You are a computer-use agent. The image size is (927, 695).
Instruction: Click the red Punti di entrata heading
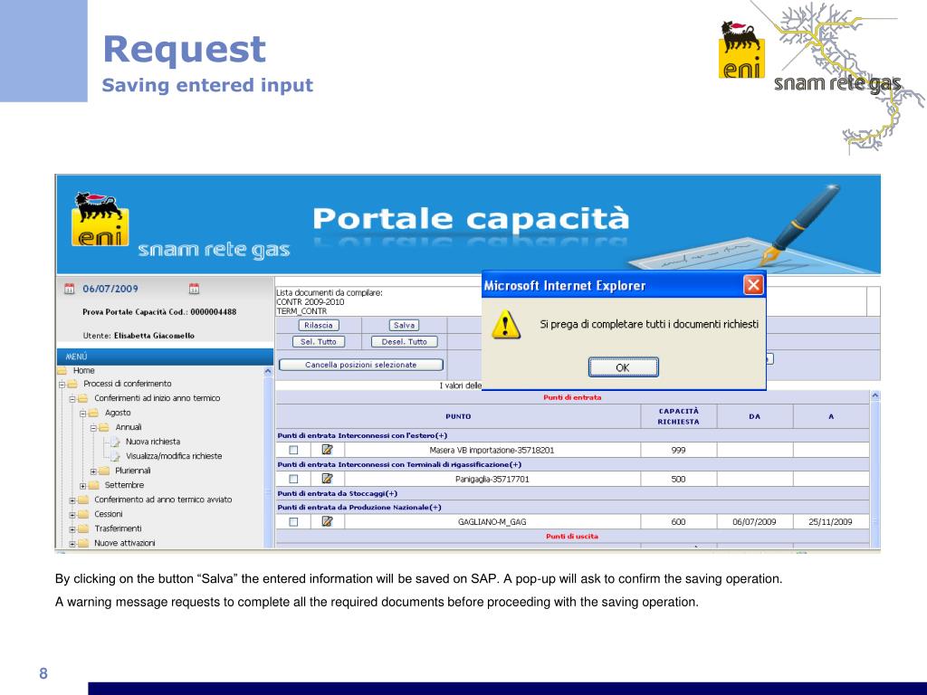(x=572, y=398)
